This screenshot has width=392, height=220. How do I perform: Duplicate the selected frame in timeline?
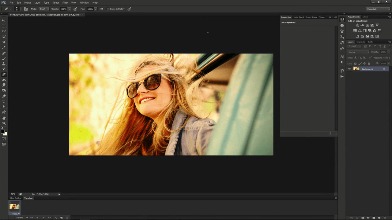click(61, 218)
